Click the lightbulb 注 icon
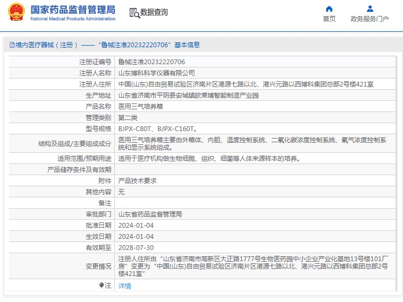 (x=101, y=286)
